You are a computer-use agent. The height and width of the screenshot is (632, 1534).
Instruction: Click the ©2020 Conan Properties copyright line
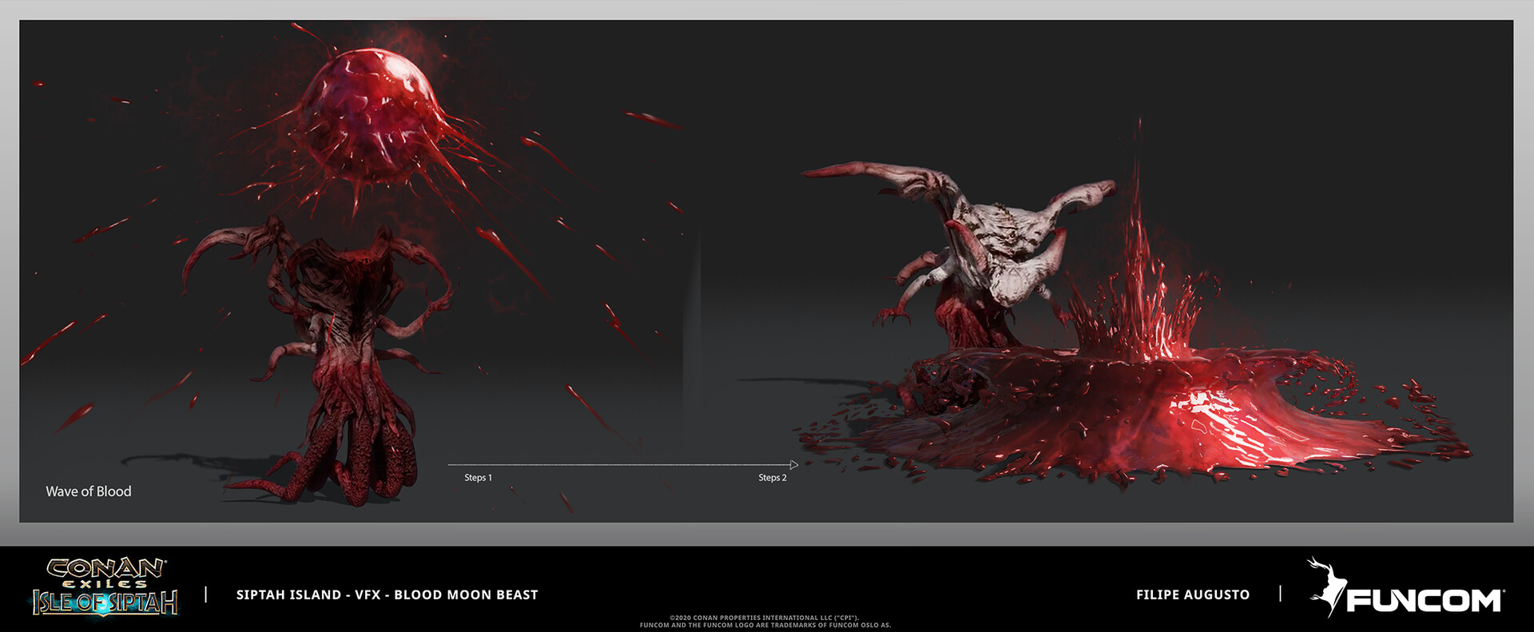(x=765, y=618)
